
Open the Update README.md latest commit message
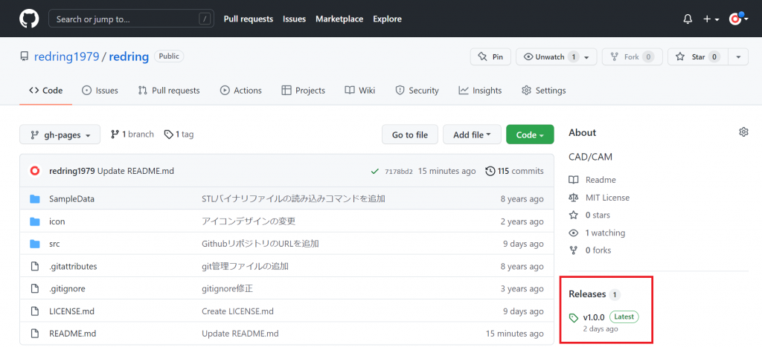click(x=135, y=171)
